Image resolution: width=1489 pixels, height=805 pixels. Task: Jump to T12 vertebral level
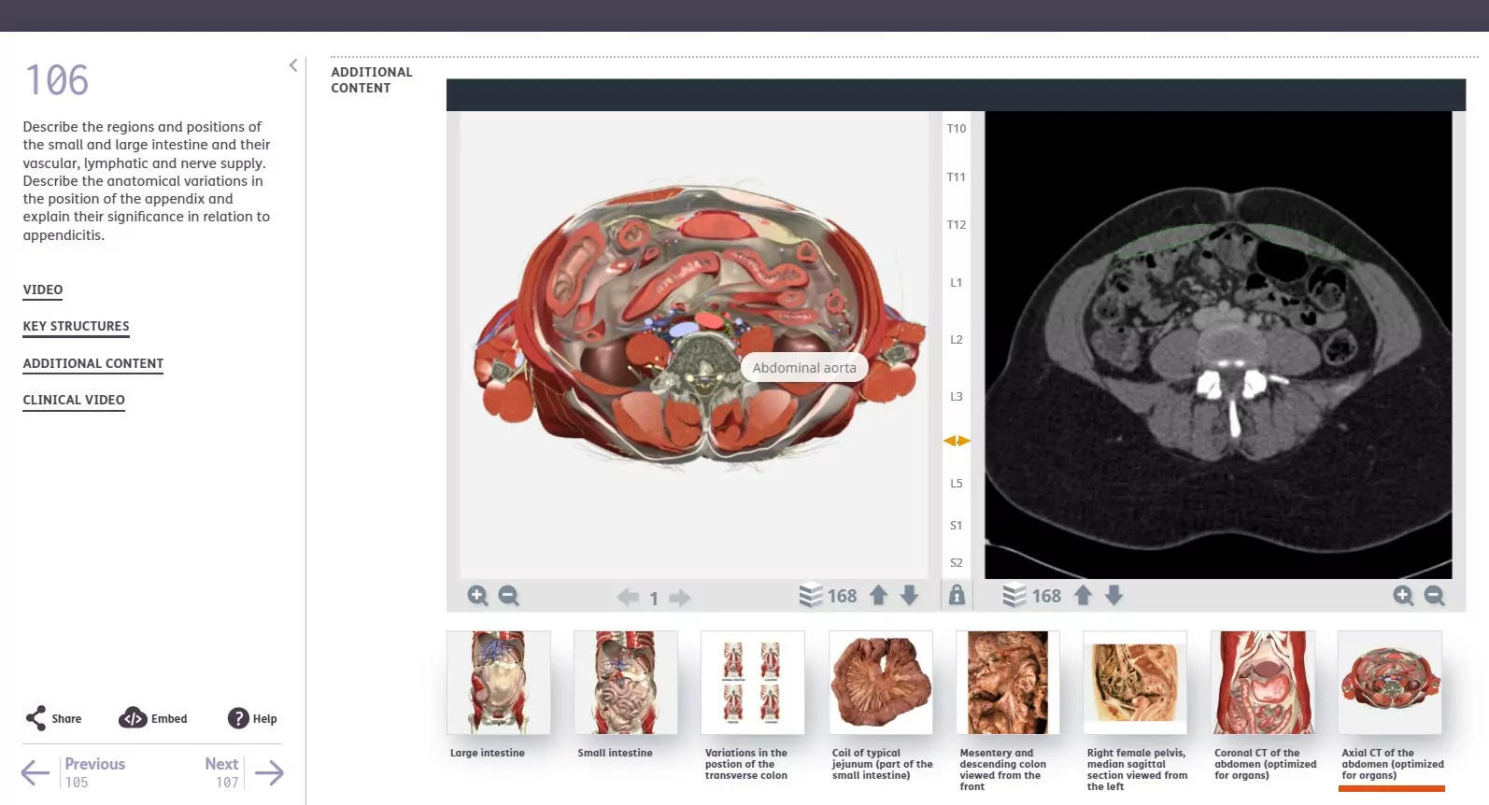957,224
